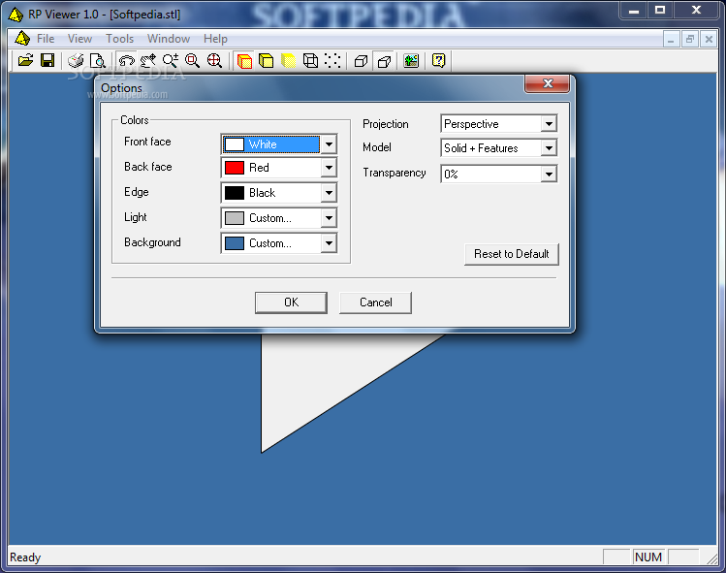Click the Ready status bar text
726x573 pixels.
[x=25, y=557]
